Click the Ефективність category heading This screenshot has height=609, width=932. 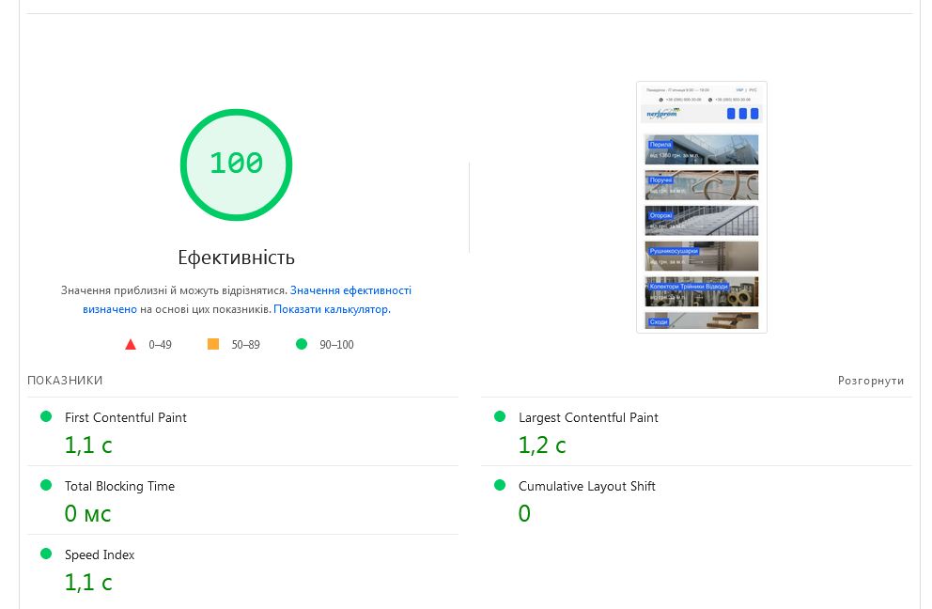(x=236, y=258)
